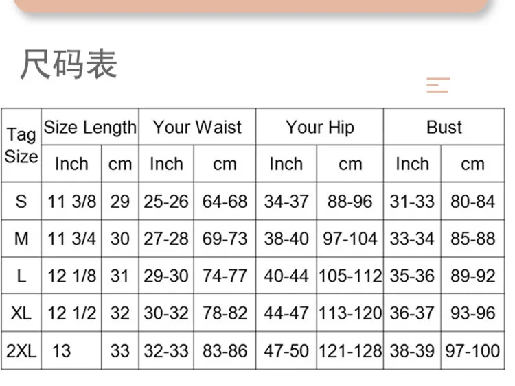Select size L row label

21,276
